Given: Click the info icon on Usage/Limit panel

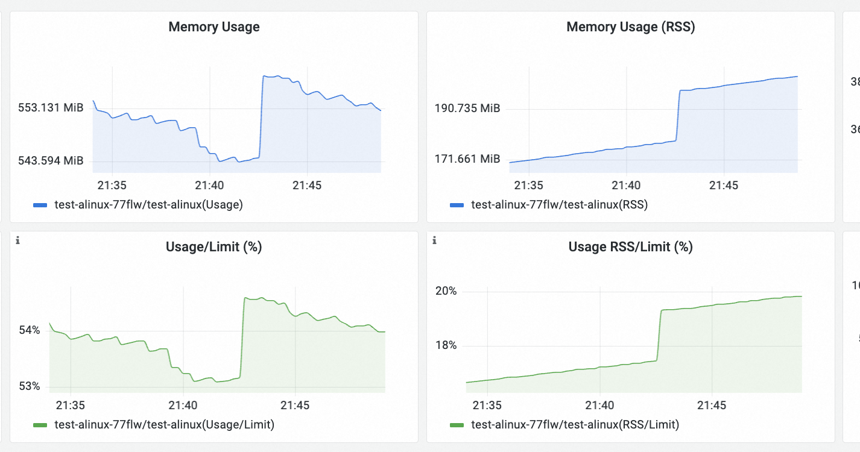Looking at the screenshot, I should pyautogui.click(x=17, y=240).
